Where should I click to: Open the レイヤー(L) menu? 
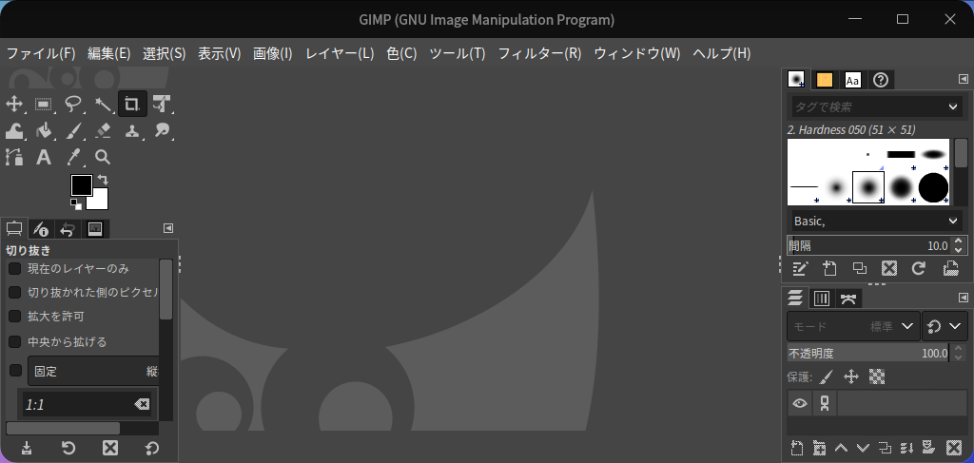340,54
